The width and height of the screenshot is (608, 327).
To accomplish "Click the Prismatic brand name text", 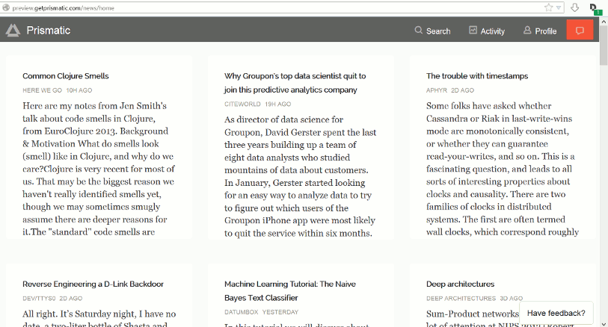I will point(49,31).
